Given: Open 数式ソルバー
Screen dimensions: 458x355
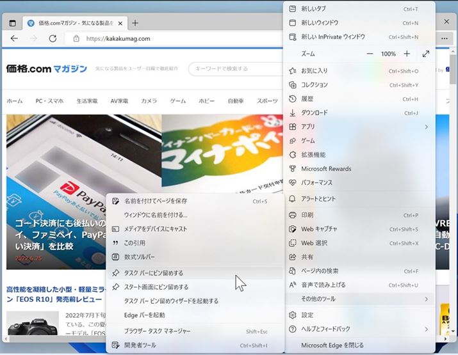Looking at the screenshot, I should pyautogui.click(x=195, y=257).
